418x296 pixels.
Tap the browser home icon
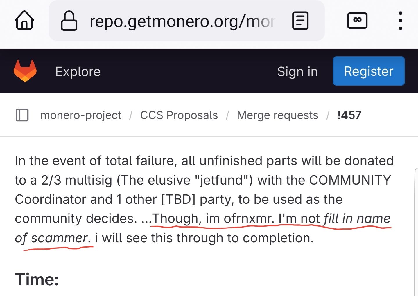click(24, 21)
